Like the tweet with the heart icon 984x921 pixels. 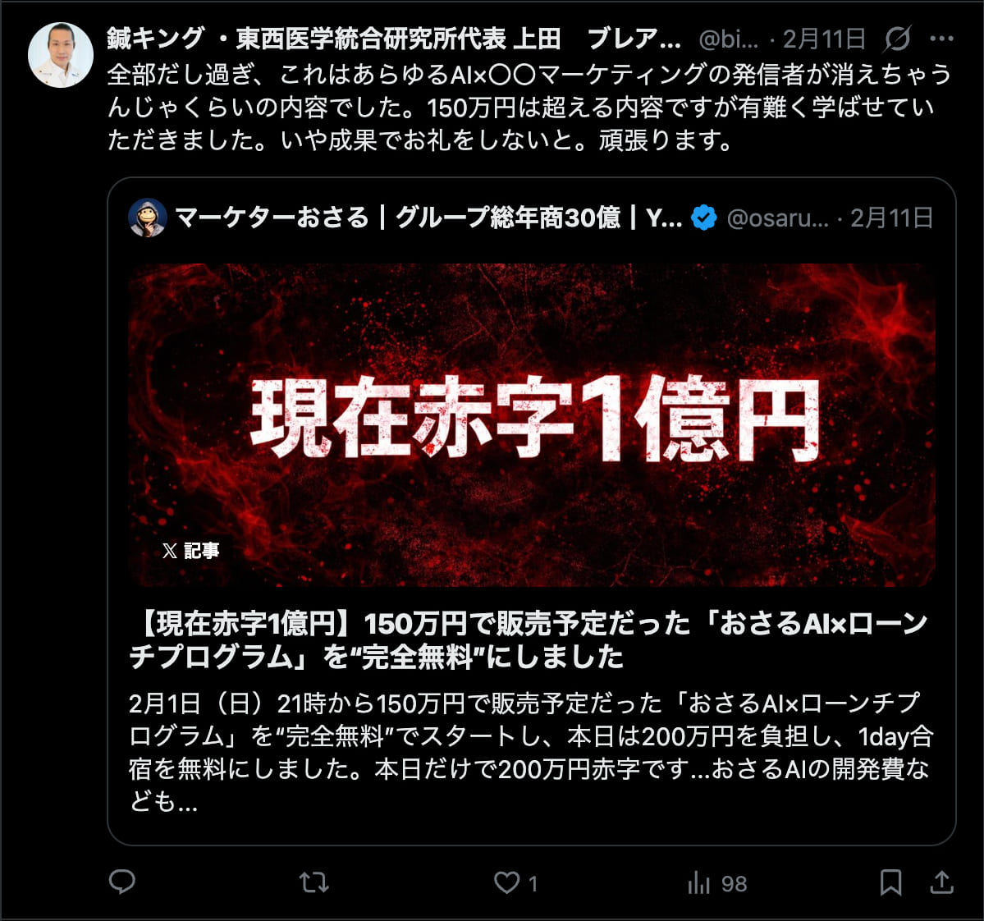pos(506,882)
